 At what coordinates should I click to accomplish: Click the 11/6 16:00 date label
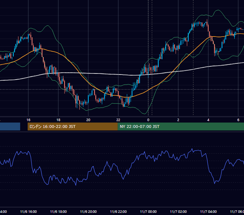(28, 212)
